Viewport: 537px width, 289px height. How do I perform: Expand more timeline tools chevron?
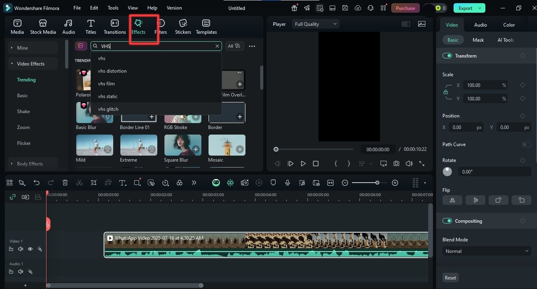pyautogui.click(x=194, y=183)
